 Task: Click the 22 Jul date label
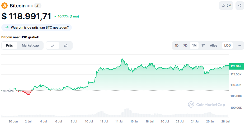pos(180,121)
